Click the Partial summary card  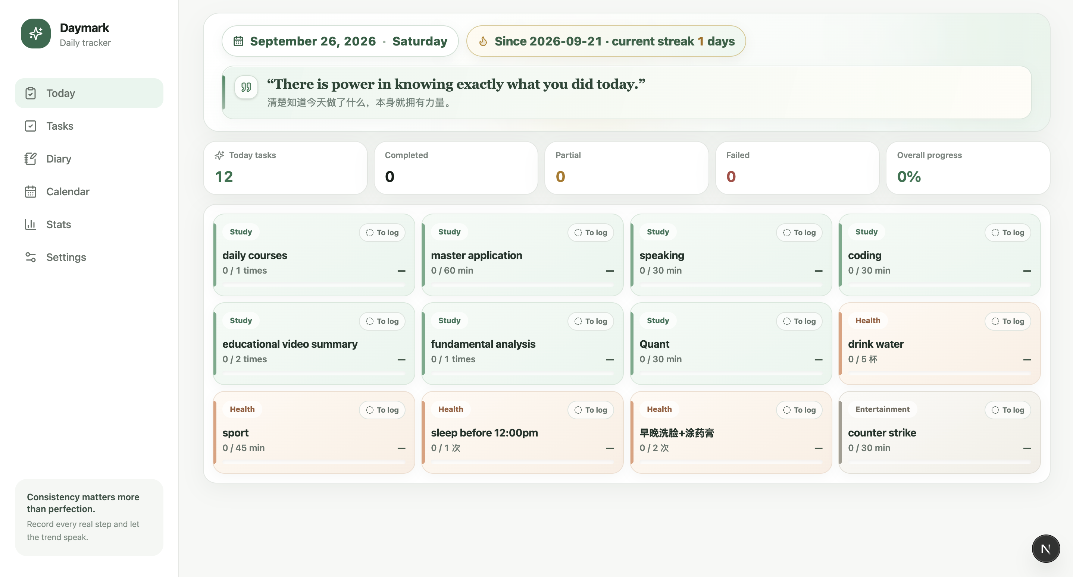pyautogui.click(x=626, y=168)
